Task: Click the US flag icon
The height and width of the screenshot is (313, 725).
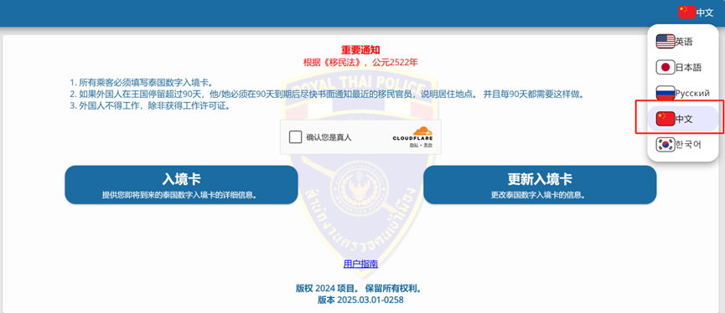Action: 665,42
